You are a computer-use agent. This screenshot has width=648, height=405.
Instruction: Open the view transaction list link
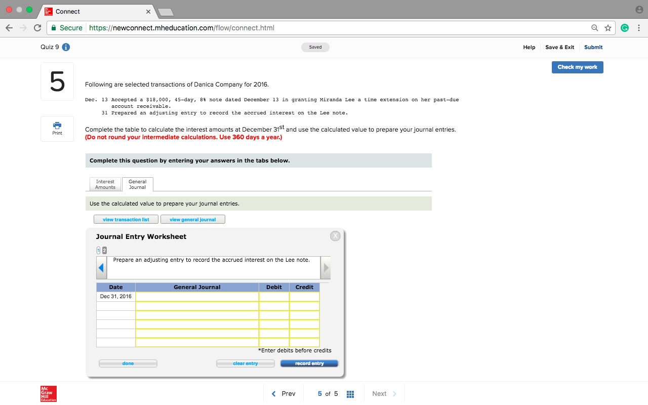click(126, 219)
